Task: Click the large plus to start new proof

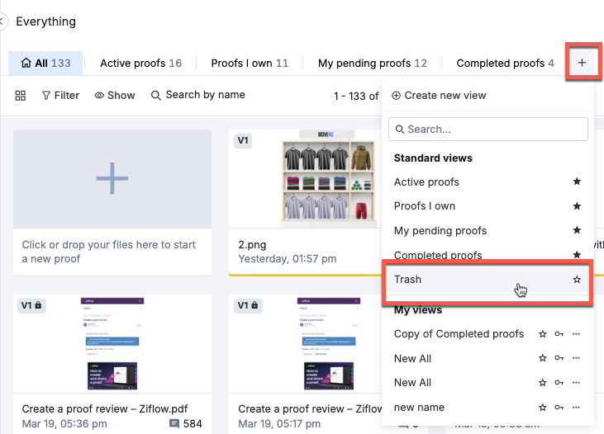Action: (112, 177)
